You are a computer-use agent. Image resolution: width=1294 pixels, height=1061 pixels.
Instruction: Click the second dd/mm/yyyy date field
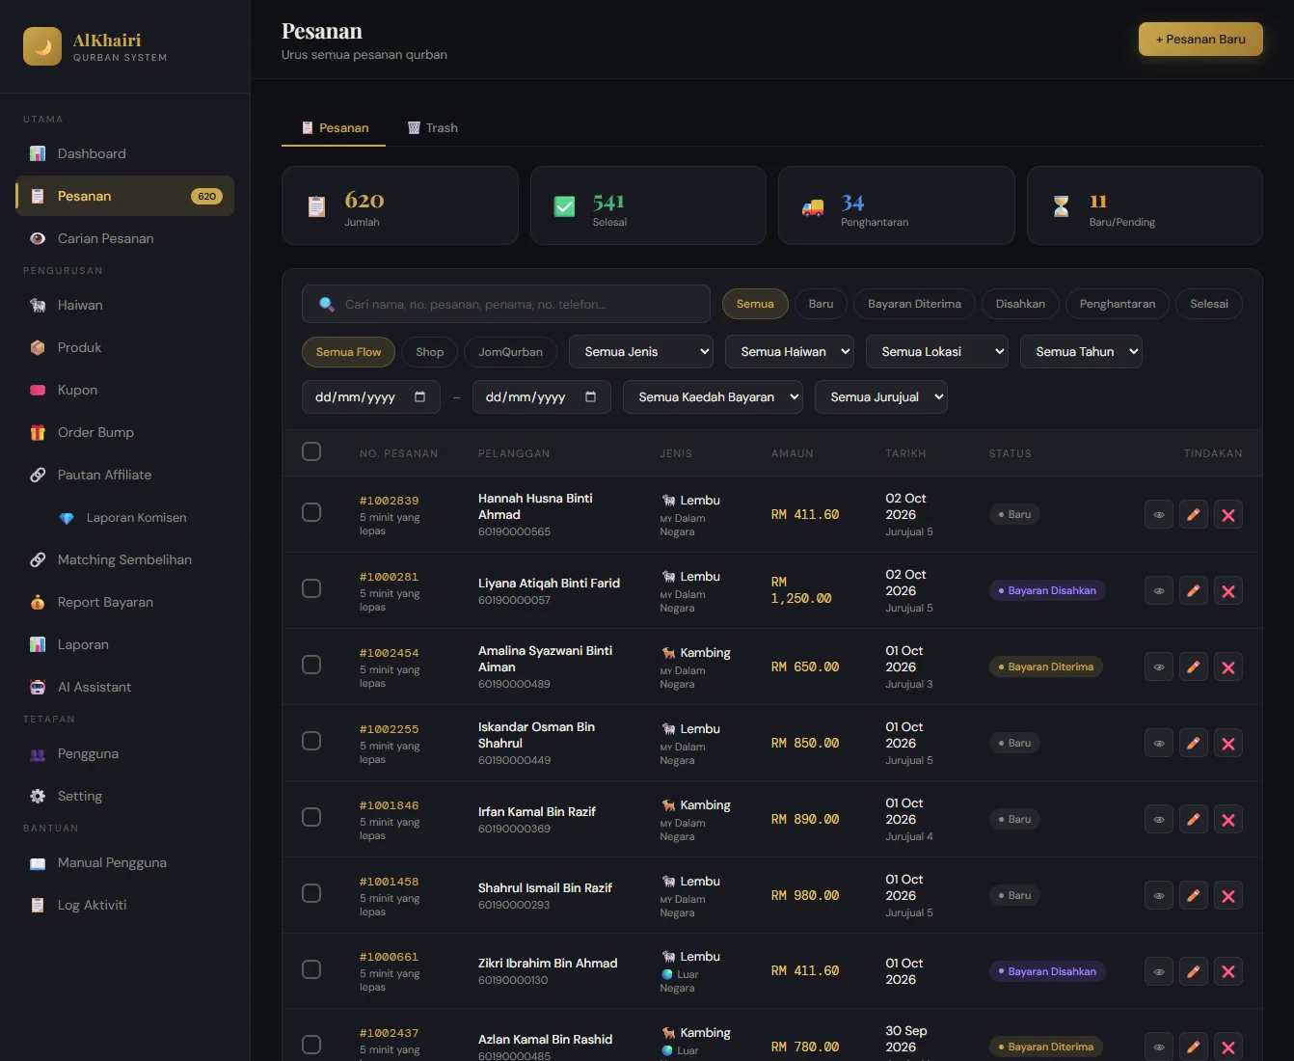click(x=541, y=396)
